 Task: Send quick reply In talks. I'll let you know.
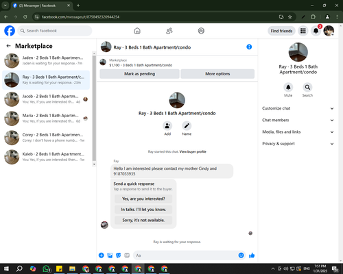[143, 210]
